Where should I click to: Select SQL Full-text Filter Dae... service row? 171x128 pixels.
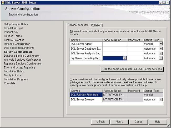pos(86,95)
